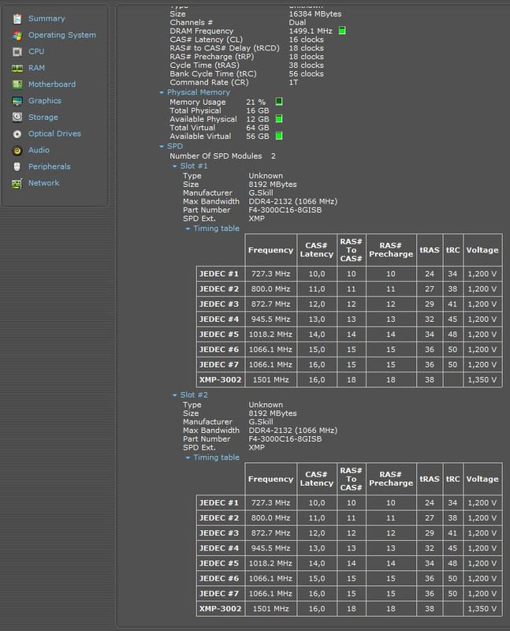Go to the Network section
The width and height of the screenshot is (510, 631).
(x=44, y=183)
